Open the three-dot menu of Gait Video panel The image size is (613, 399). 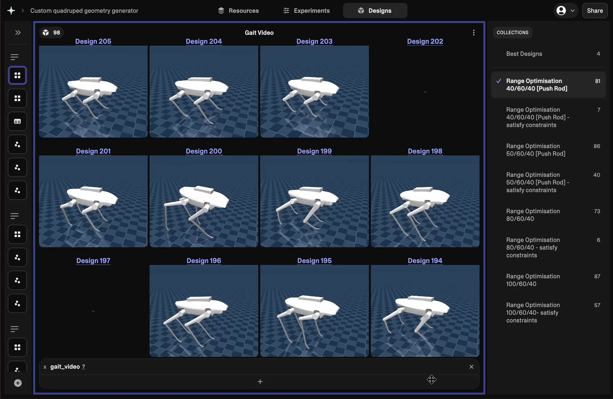pyautogui.click(x=473, y=33)
